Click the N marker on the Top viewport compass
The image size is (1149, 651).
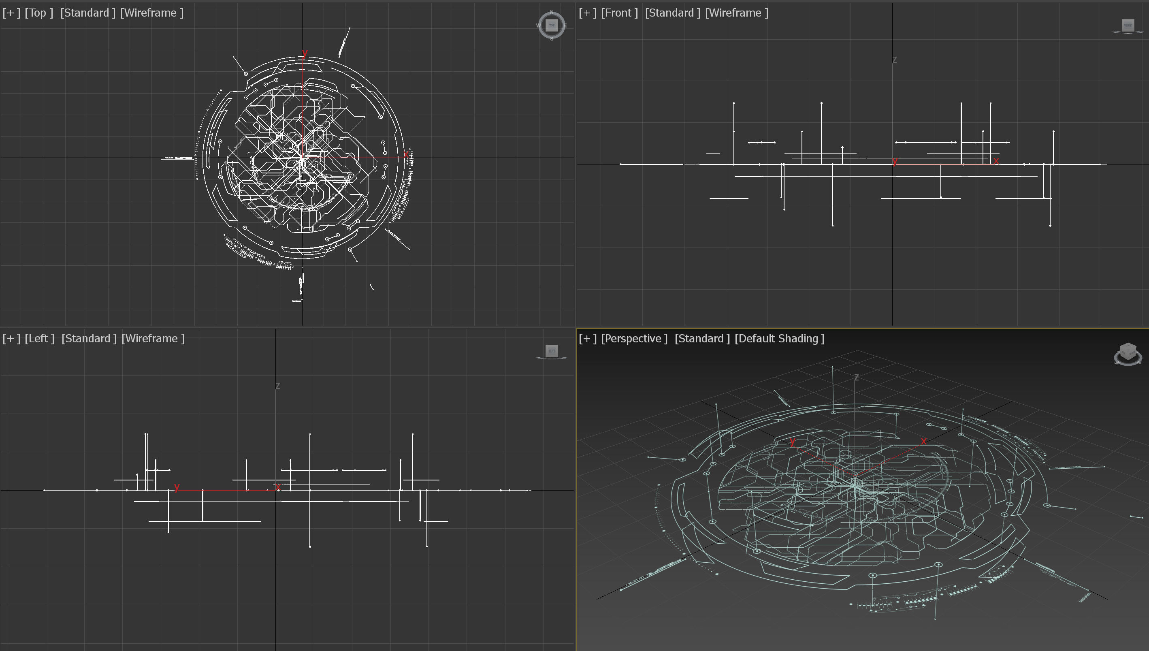coord(551,13)
